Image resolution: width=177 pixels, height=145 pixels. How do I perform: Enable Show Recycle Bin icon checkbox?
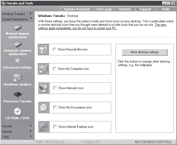[55, 49]
